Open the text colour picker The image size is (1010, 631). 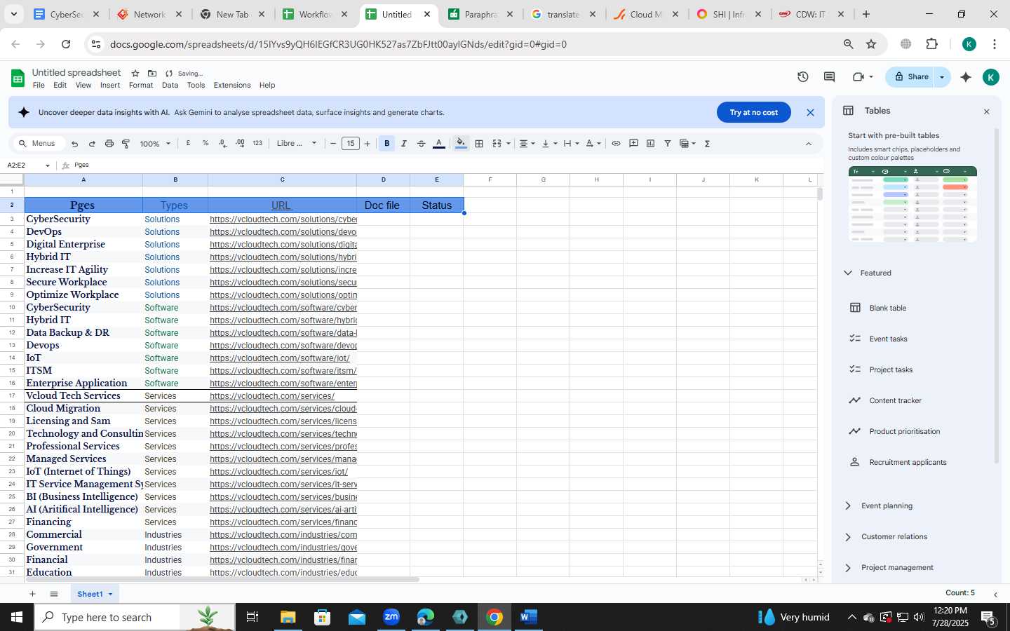pos(439,144)
